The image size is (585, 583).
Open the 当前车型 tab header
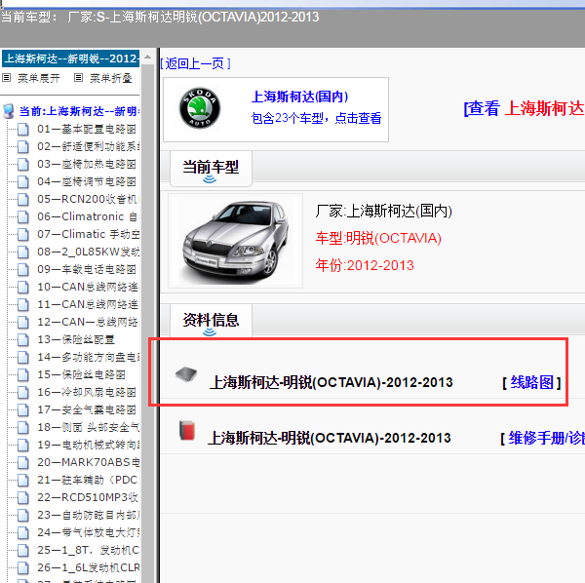click(211, 169)
